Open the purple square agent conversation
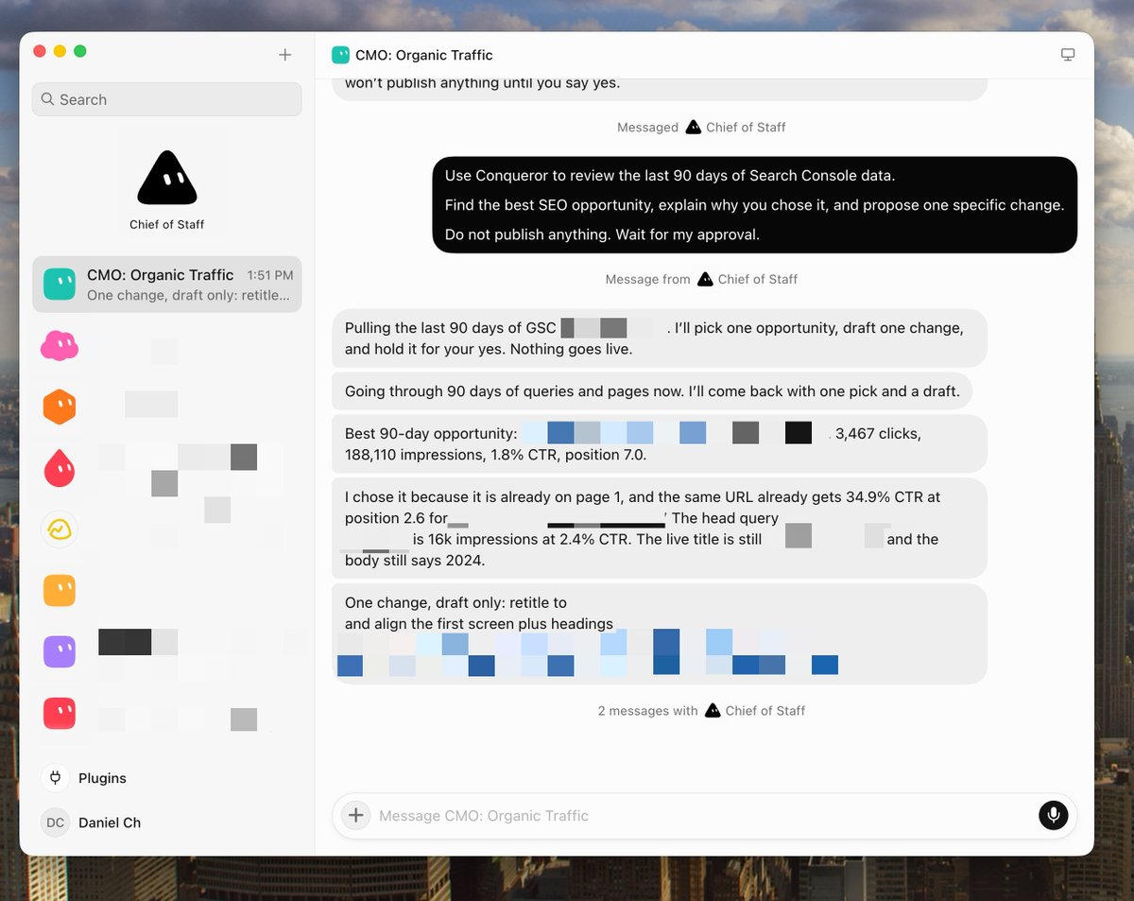Image resolution: width=1134 pixels, height=901 pixels. 60,651
